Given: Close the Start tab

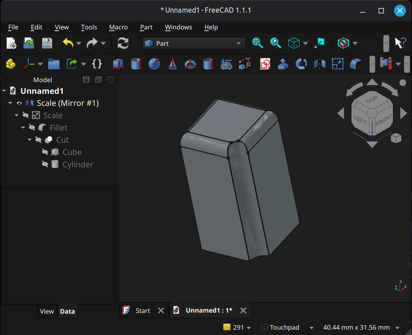Looking at the screenshot, I should click(x=161, y=311).
